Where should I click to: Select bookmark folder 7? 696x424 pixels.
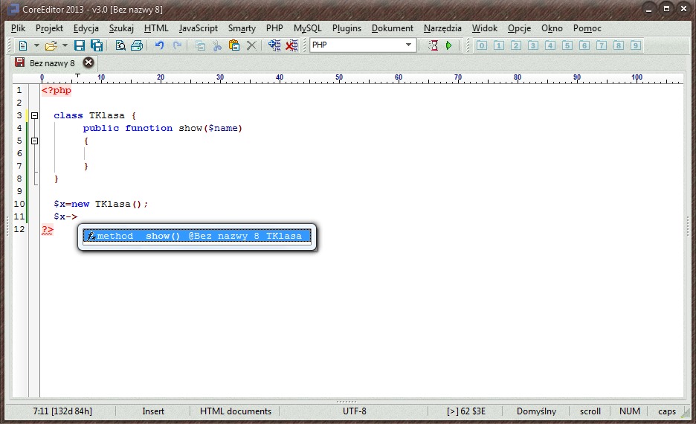tap(602, 45)
